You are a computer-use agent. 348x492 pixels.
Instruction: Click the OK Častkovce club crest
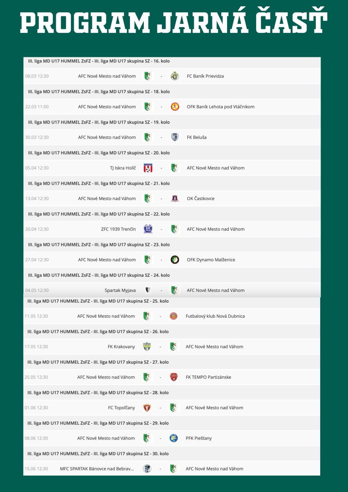[x=175, y=198]
